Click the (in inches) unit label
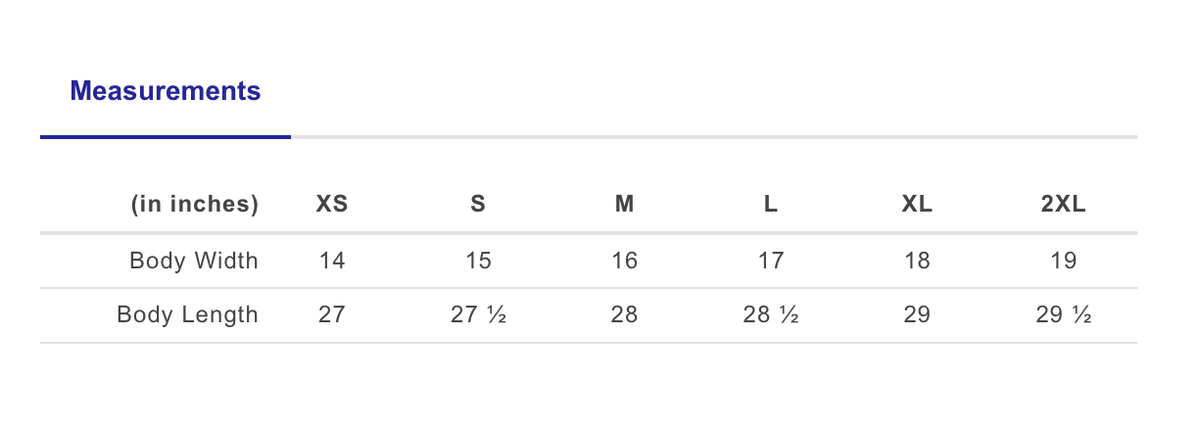This screenshot has width=1199, height=431. (x=195, y=205)
